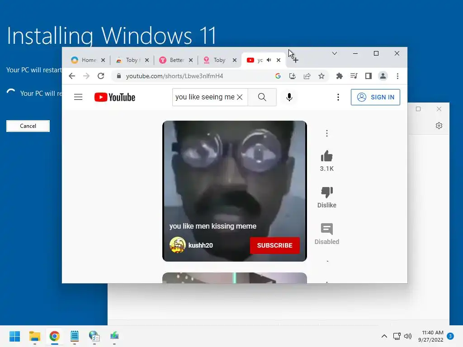Cancel the Windows 11 installation
The height and width of the screenshot is (347, 463).
click(x=28, y=126)
